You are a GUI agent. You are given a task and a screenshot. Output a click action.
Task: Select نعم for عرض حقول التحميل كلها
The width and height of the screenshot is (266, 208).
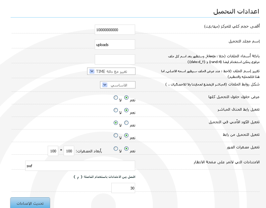click(x=126, y=98)
